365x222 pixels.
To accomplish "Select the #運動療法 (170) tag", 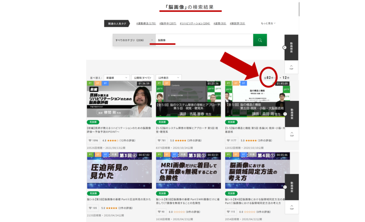I will click(146, 23).
